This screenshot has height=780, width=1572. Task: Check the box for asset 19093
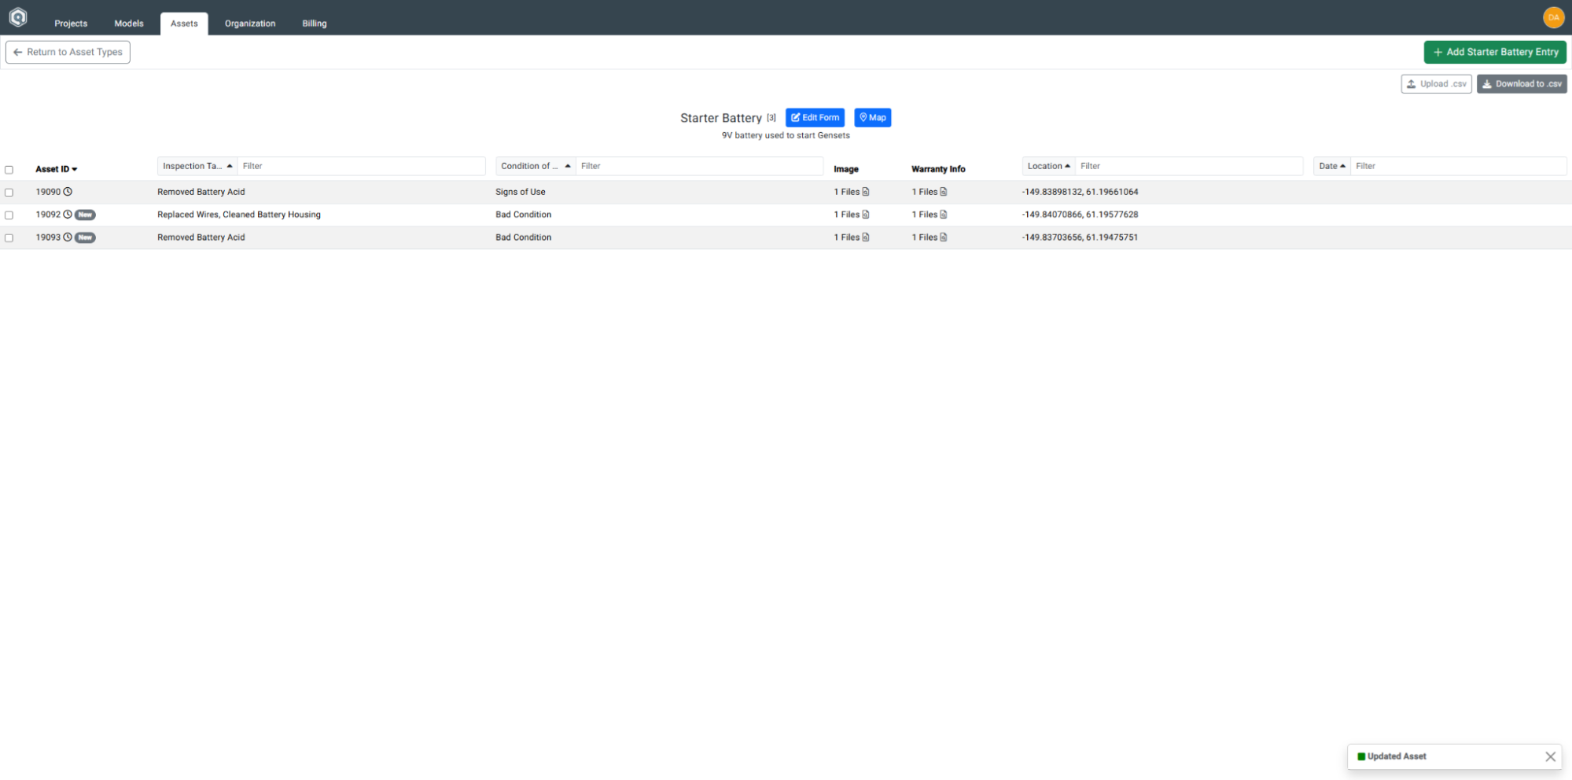[9, 238]
